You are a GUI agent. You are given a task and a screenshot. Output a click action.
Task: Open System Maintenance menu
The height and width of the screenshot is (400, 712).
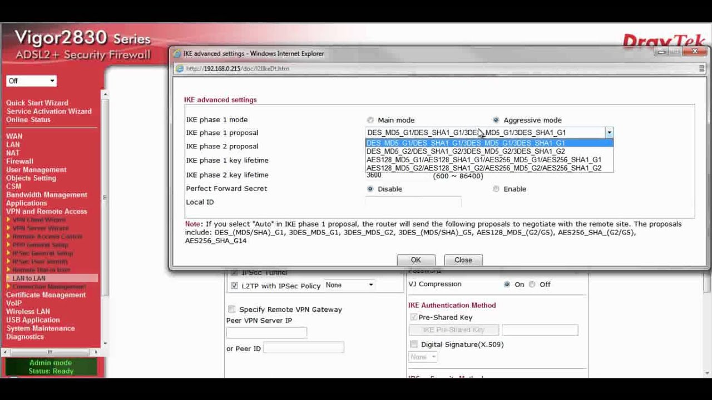click(x=41, y=328)
